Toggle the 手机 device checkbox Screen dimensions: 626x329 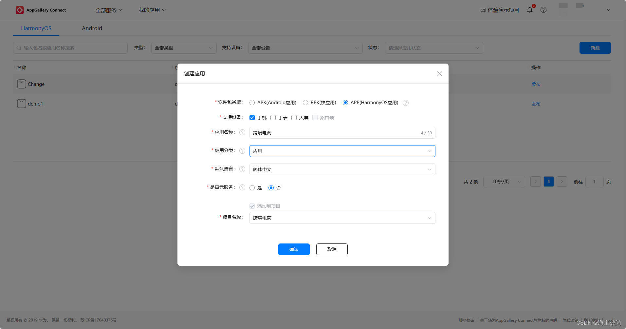(252, 118)
